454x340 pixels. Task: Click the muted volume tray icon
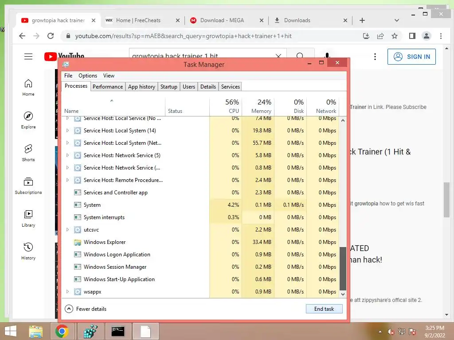(391, 332)
